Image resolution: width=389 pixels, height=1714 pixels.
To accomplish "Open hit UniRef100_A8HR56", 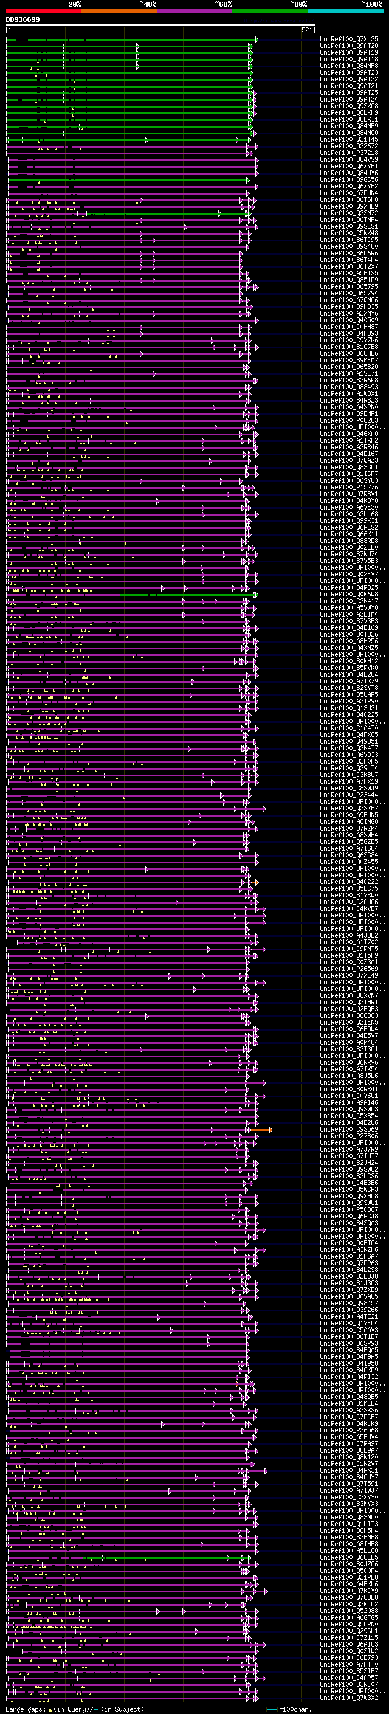I will point(349,641).
